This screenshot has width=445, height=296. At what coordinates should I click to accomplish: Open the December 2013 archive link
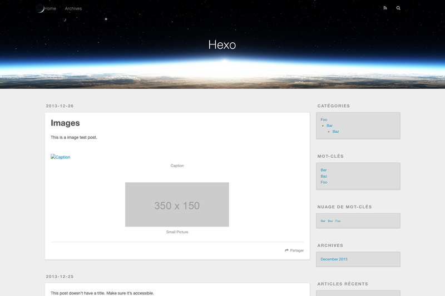(334, 259)
